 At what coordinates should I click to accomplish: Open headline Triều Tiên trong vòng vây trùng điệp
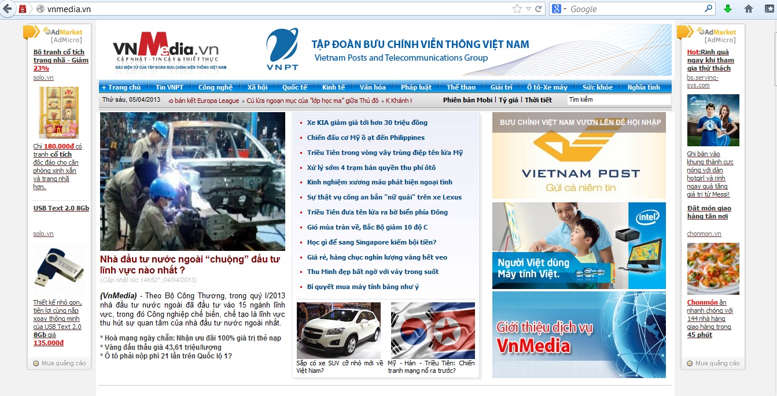click(x=385, y=153)
